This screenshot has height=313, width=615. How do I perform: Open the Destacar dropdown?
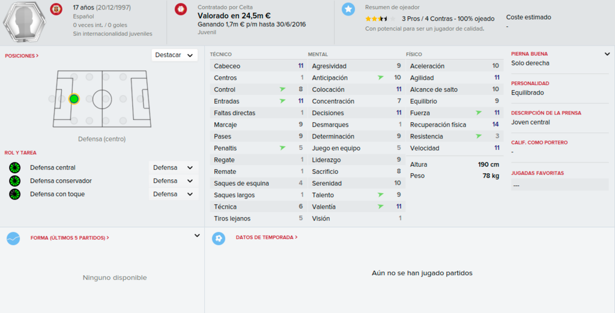[175, 55]
